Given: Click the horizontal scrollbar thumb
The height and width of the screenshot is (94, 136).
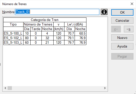Looking at the screenshot, I should (x=10, y=88).
